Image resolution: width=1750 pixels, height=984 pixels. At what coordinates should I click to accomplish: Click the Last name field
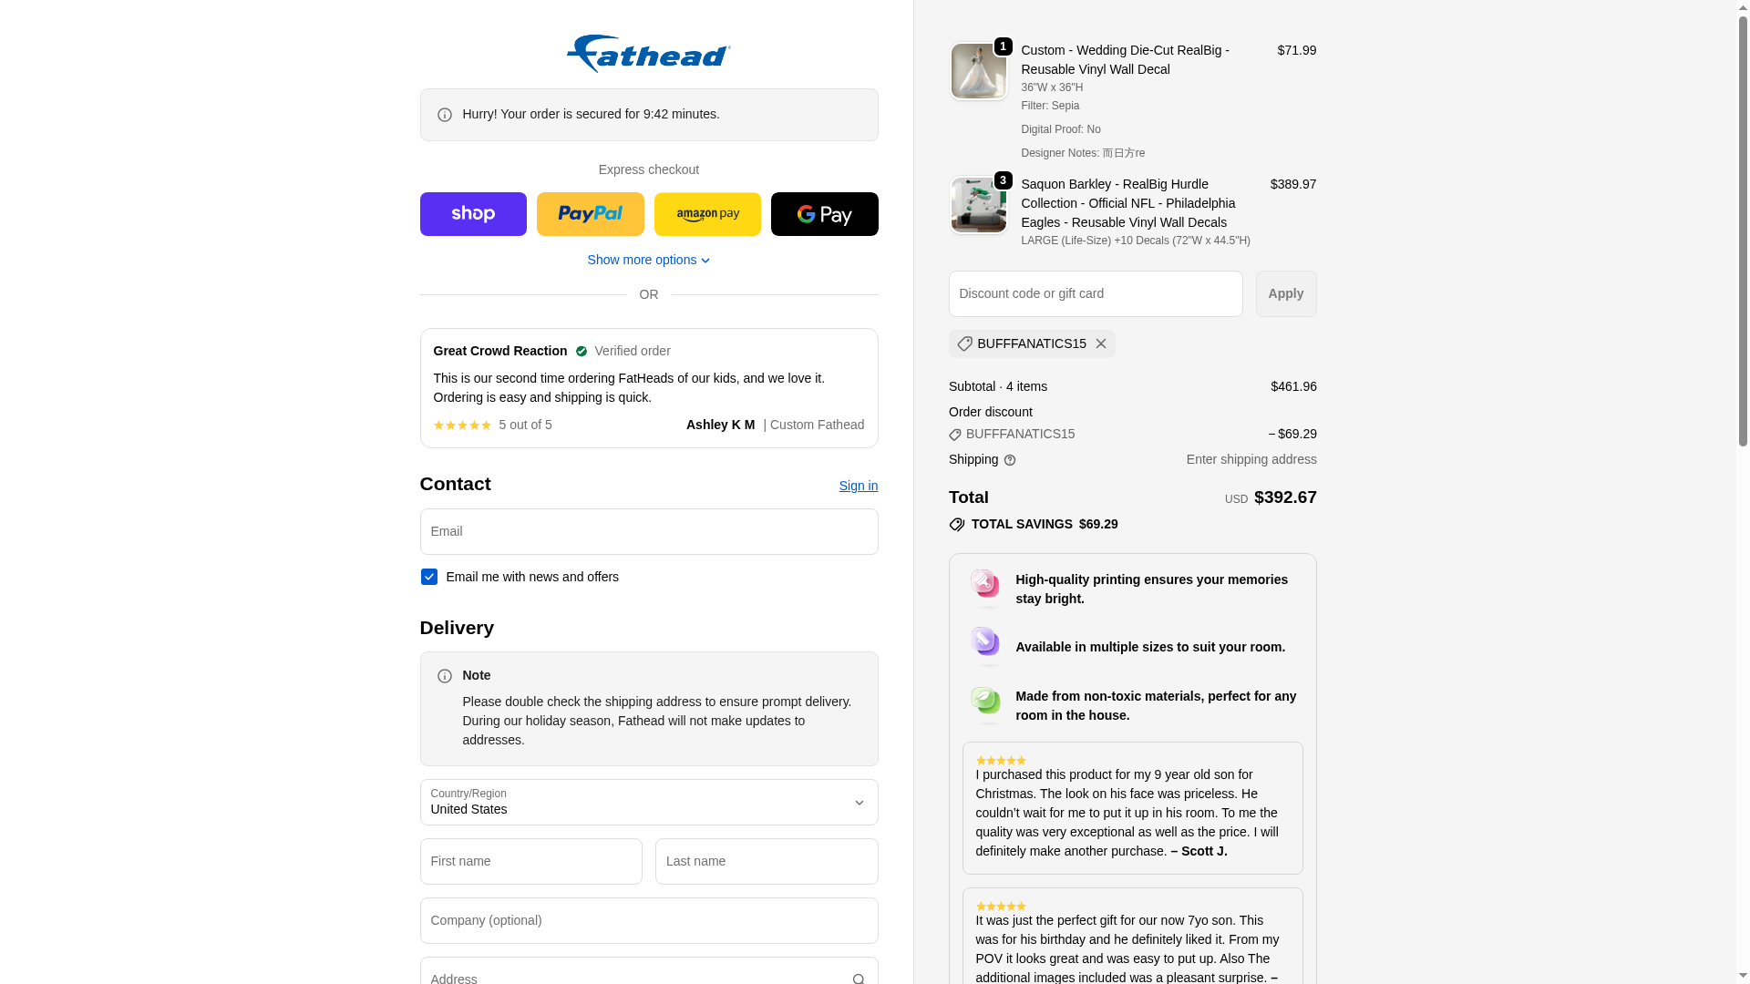(x=766, y=861)
